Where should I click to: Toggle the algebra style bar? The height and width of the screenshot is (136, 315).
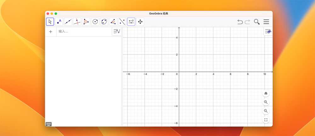(x=117, y=31)
